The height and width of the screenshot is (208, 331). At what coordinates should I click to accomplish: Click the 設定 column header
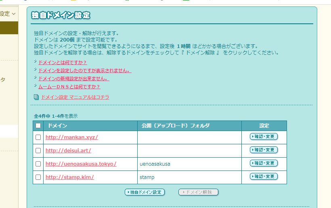tap(264, 126)
